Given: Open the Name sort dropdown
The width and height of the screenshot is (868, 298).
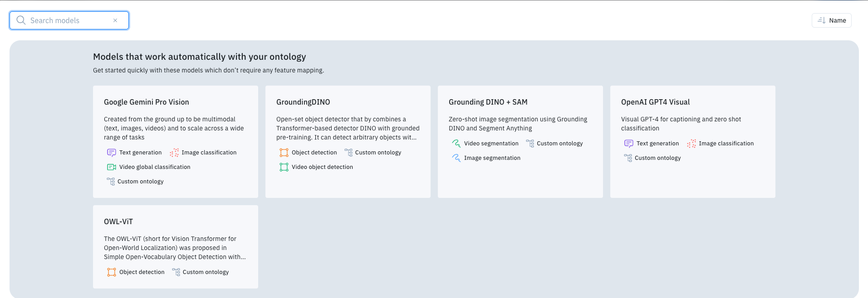Looking at the screenshot, I should 831,20.
